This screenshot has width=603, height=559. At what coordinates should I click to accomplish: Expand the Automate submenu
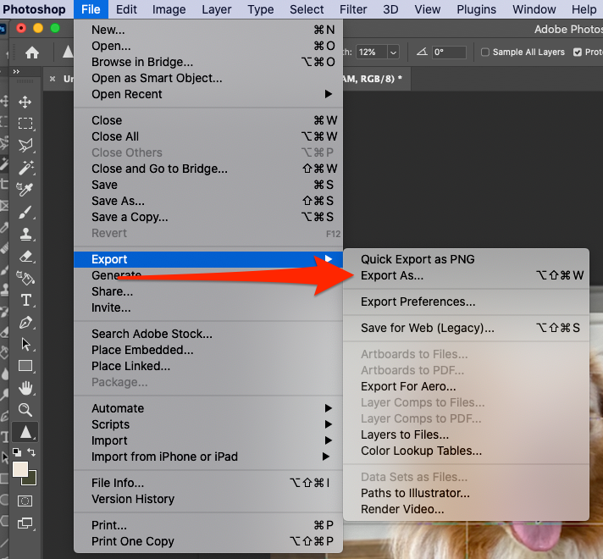point(208,408)
